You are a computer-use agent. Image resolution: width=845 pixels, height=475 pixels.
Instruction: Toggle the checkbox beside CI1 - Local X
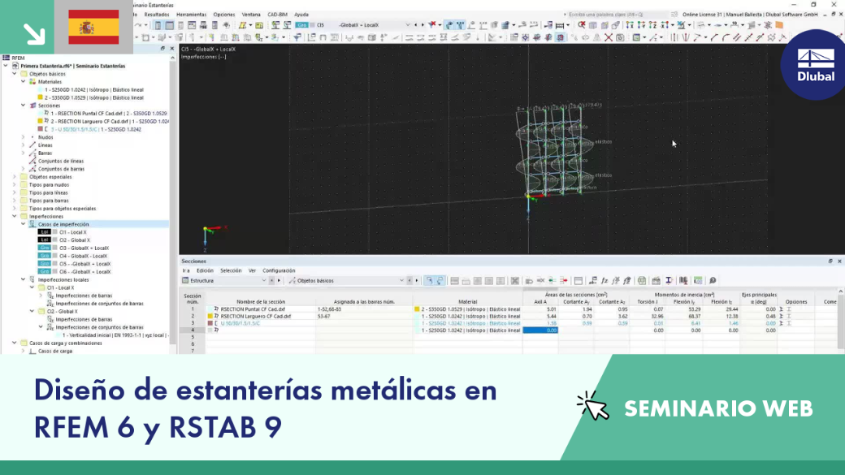[x=55, y=232]
